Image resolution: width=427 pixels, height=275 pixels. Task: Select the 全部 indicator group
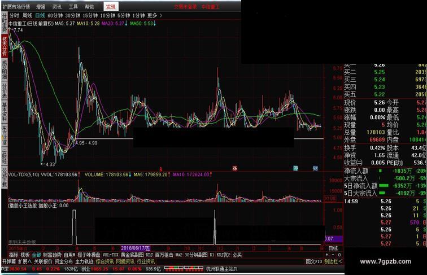pyautogui.click(x=36, y=255)
